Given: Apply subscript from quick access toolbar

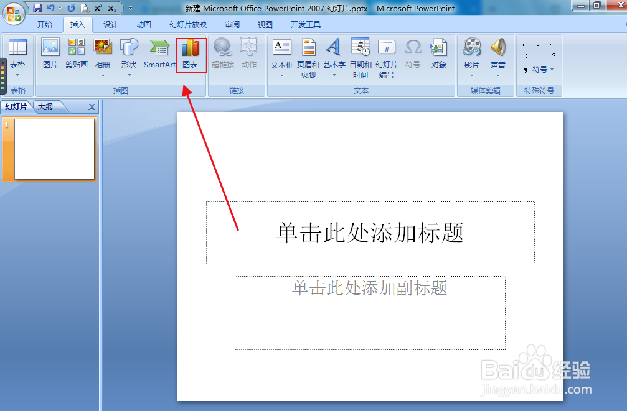Looking at the screenshot, I should pos(112,8).
